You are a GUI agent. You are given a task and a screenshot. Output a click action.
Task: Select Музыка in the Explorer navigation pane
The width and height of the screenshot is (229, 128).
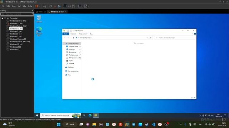click(x=71, y=64)
